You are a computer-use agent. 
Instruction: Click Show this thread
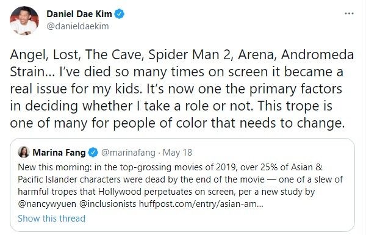52,219
